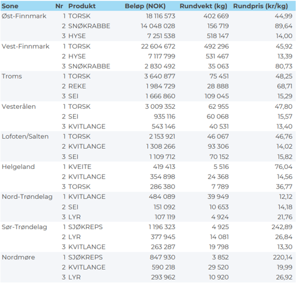
Task: Click the SNØKRABBE amount 14 048 028
Action: click(x=158, y=26)
